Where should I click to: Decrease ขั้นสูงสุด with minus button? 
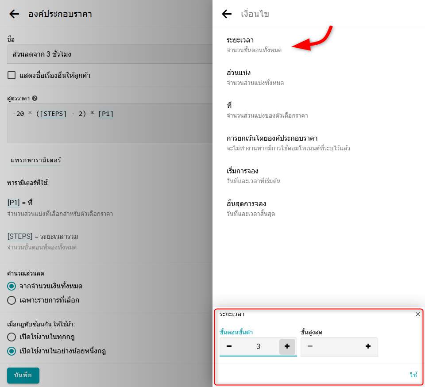(x=310, y=346)
